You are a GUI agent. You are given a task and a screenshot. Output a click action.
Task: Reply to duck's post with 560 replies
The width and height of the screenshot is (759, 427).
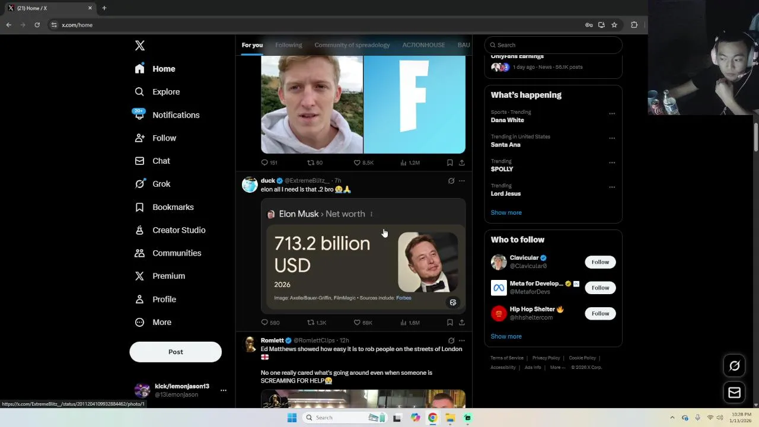click(270, 323)
